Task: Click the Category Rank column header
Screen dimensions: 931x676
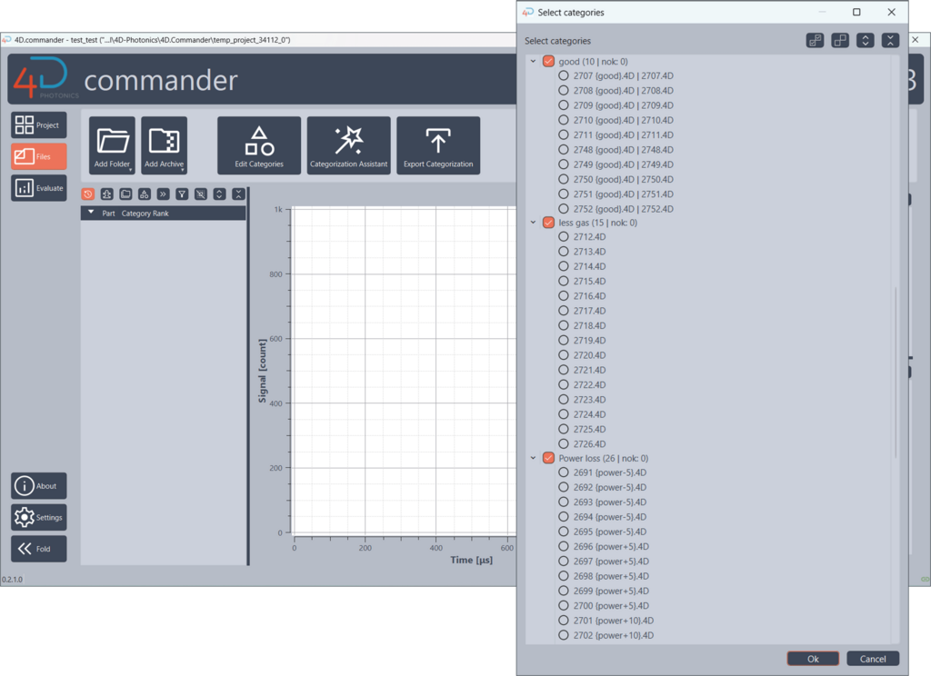Action: click(145, 214)
